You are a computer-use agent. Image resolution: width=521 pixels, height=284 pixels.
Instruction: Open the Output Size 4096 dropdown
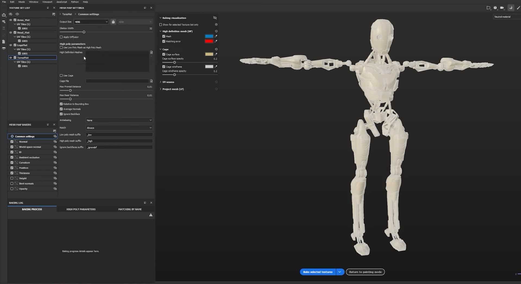[91, 22]
